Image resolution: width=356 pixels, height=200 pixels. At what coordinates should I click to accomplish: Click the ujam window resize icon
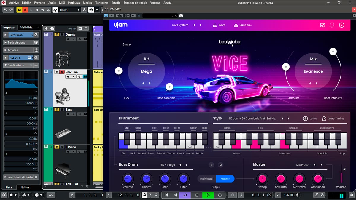[323, 25]
